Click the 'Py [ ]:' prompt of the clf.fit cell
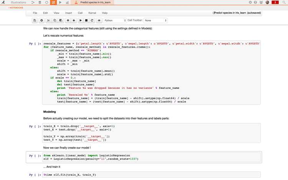Image resolution: width=288 pixels, height=180 pixels. (35, 175)
